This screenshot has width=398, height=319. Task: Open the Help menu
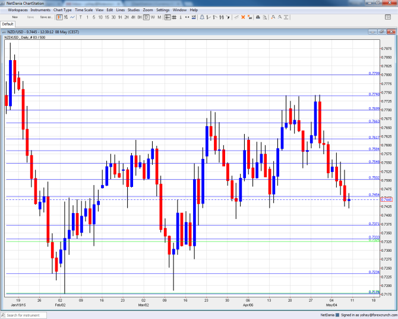194,10
